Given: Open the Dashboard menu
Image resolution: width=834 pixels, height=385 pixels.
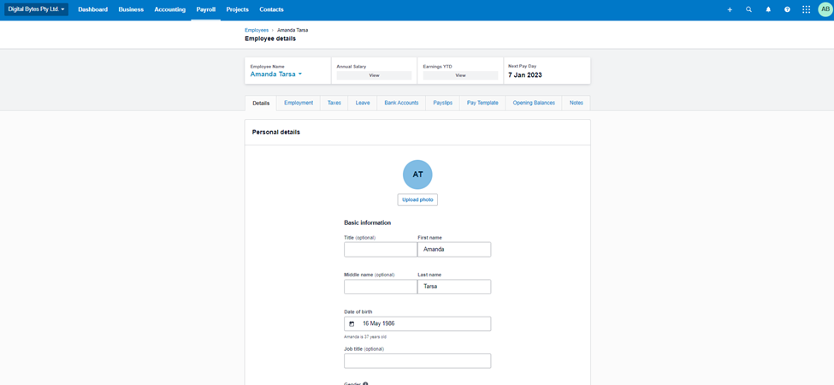Looking at the screenshot, I should point(93,9).
